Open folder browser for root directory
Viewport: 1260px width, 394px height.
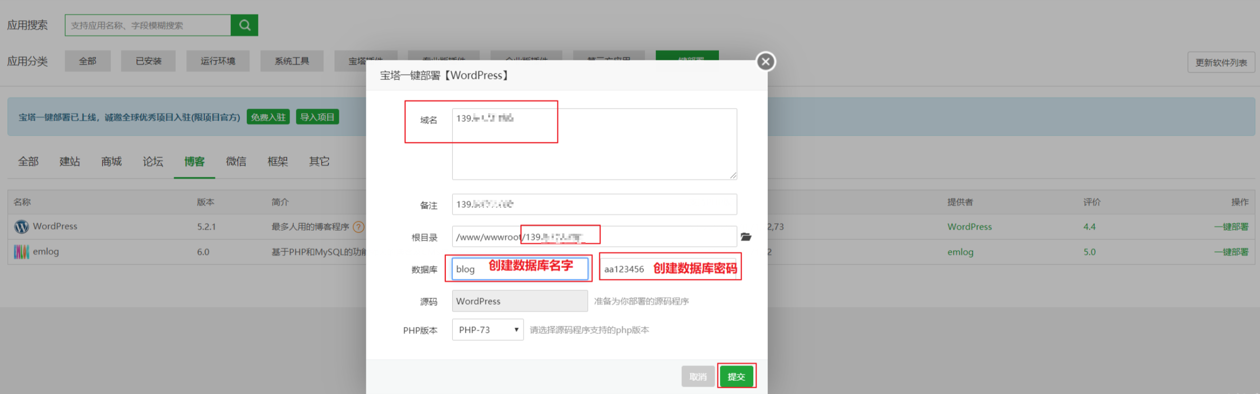746,236
